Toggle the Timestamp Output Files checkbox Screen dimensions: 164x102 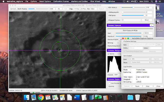point(124,51)
